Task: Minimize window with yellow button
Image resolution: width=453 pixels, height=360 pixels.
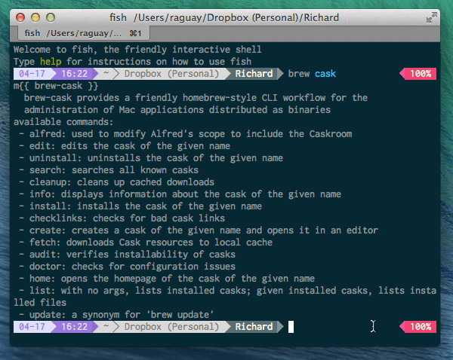Action: pos(35,17)
